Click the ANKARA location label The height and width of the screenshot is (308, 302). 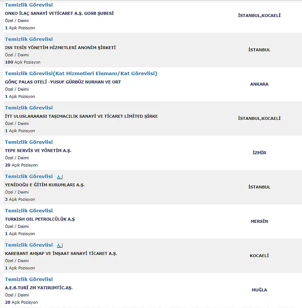tap(259, 84)
